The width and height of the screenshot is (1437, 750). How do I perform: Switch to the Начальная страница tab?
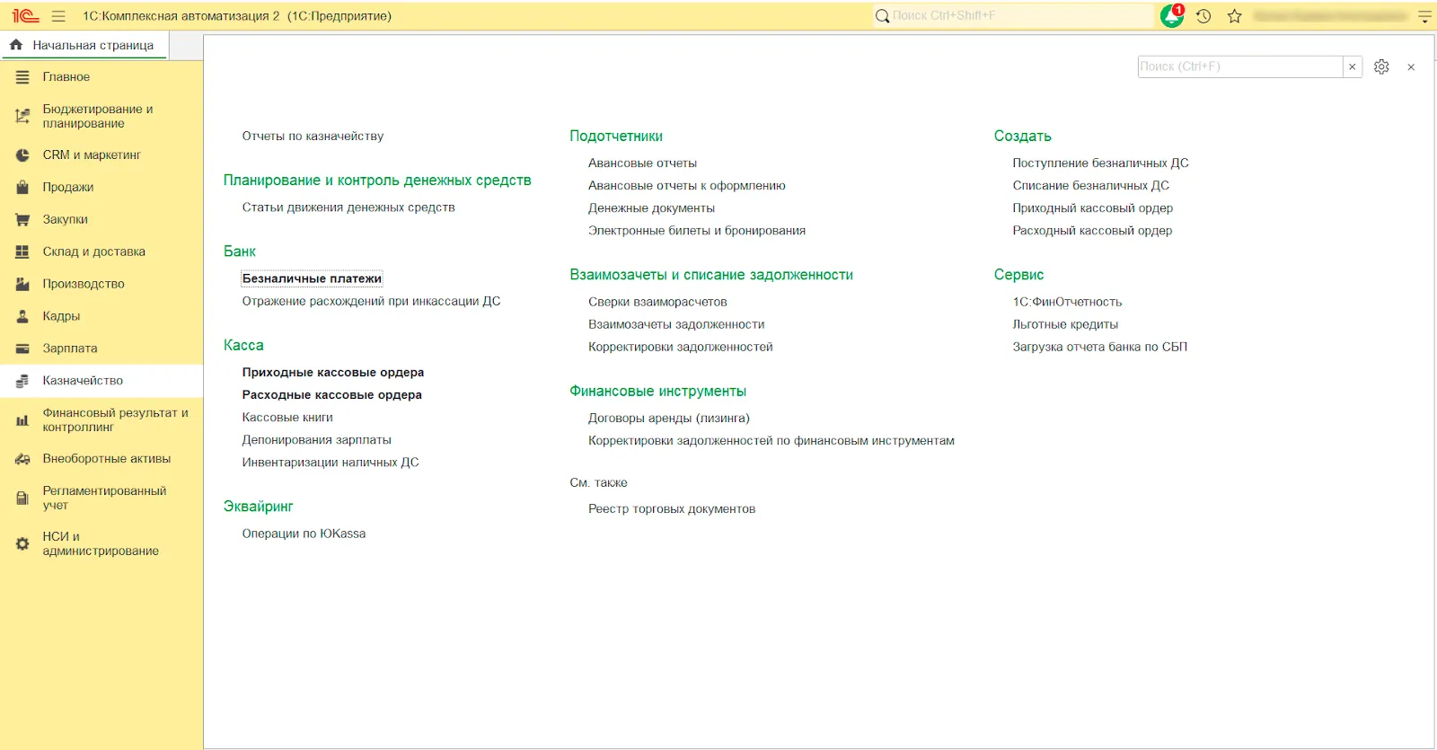[x=85, y=45]
